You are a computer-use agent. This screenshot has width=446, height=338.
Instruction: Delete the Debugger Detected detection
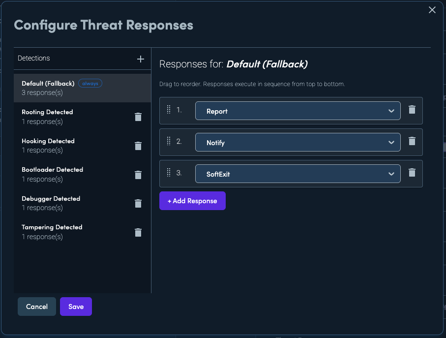(x=138, y=203)
